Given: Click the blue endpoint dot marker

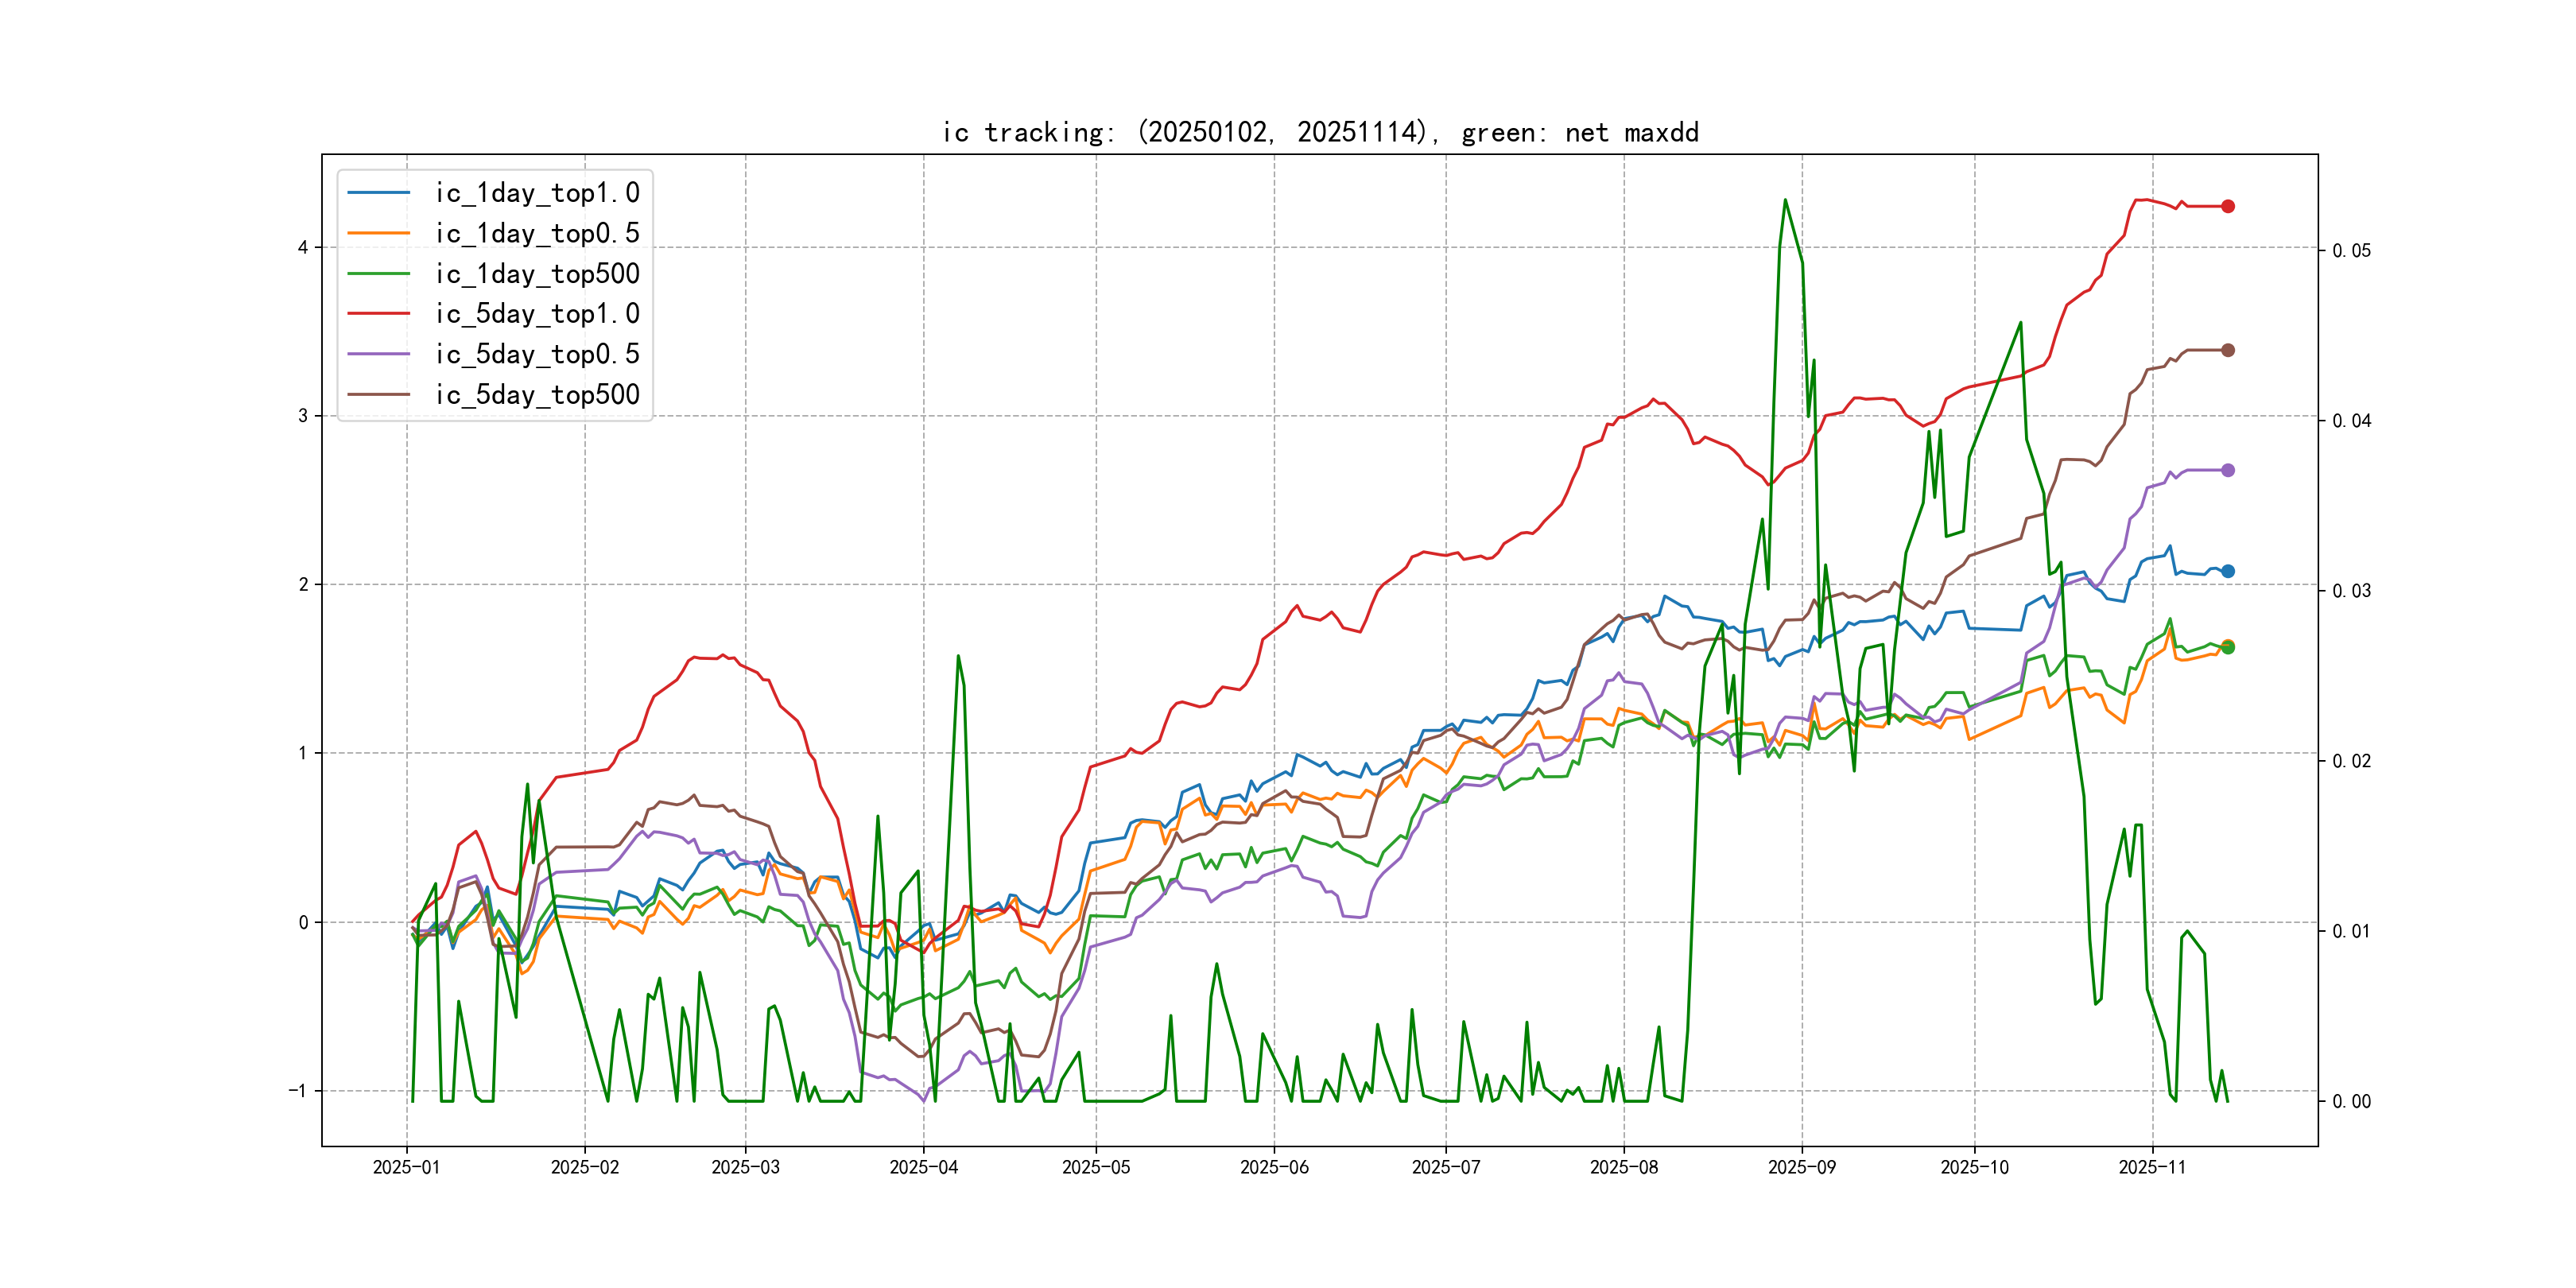Looking at the screenshot, I should tap(2227, 571).
